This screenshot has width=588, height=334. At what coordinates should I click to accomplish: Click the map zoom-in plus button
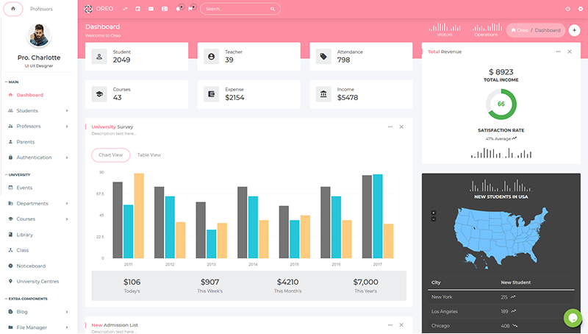tap(434, 213)
